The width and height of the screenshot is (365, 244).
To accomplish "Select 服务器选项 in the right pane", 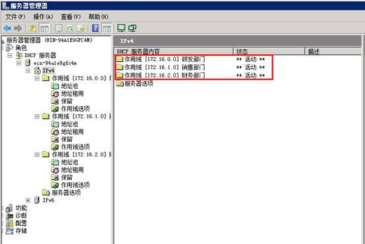I will point(135,84).
